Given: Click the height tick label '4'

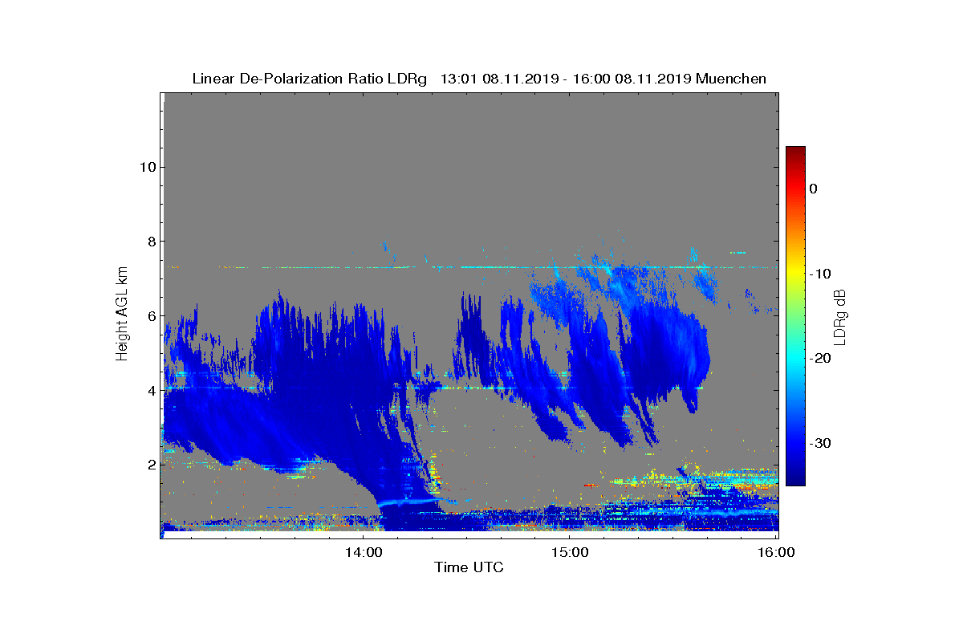Looking at the screenshot, I should (x=150, y=391).
